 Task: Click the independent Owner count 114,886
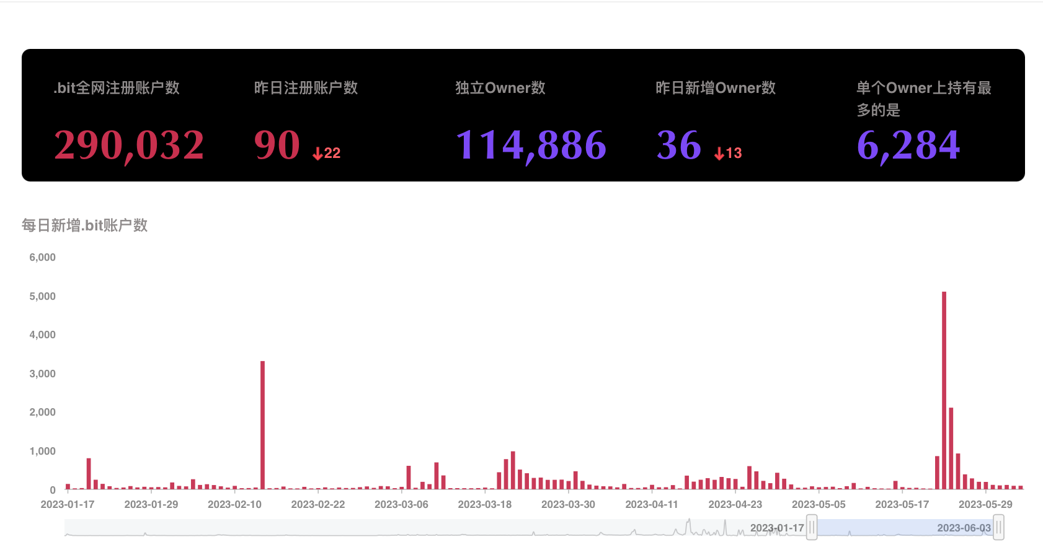[531, 146]
